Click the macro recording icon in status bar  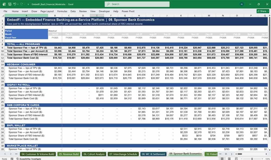(12, 159)
